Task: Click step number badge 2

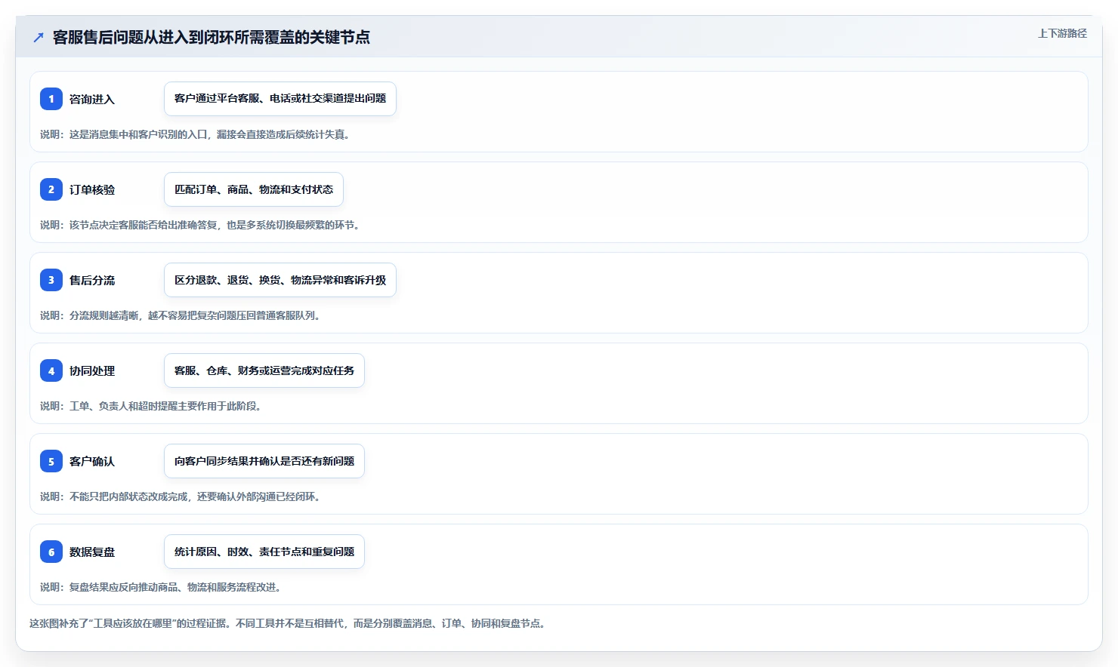Action: [51, 189]
